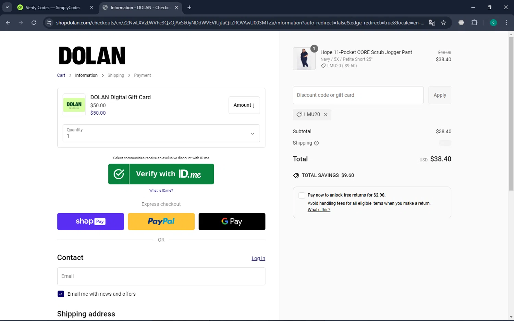Click the translate page icon
This screenshot has width=514, height=321.
(432, 23)
